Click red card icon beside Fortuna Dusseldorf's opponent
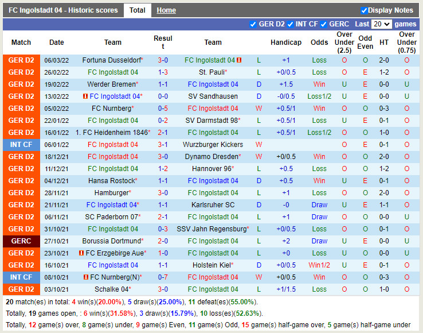 coord(239,60)
